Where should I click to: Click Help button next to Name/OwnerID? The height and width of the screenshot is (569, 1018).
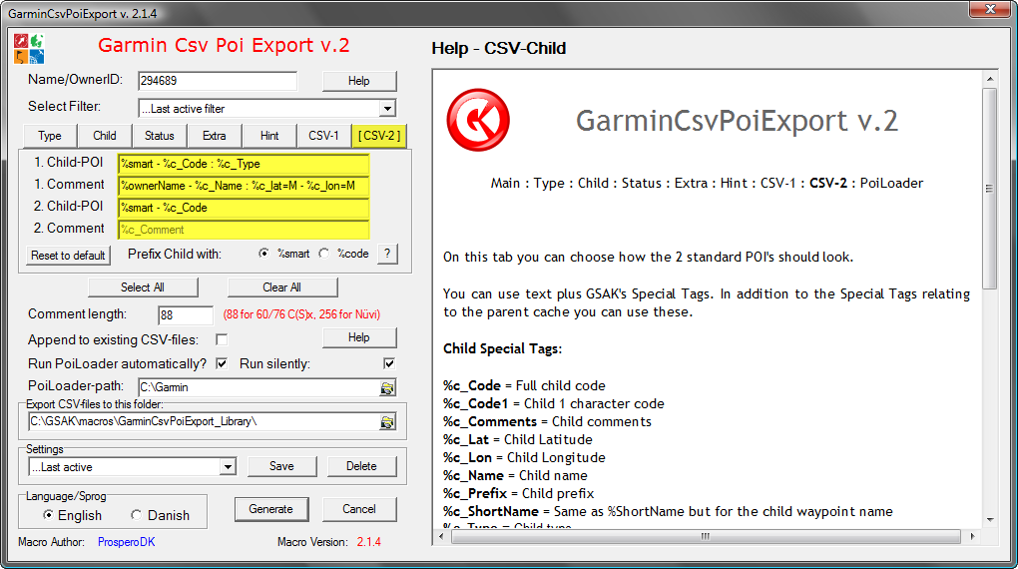click(359, 81)
